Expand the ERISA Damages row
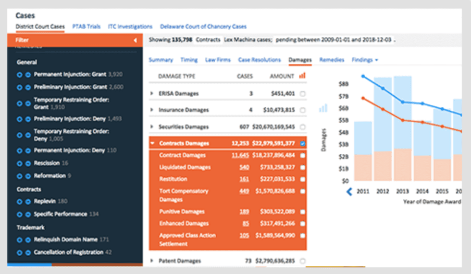Image resolution: width=471 pixels, height=274 pixels. point(152,94)
